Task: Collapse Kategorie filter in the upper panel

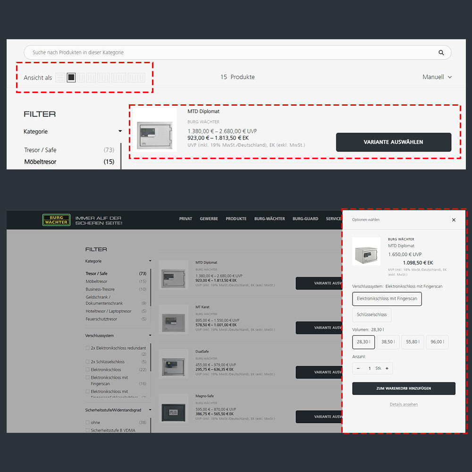Action: point(120,131)
